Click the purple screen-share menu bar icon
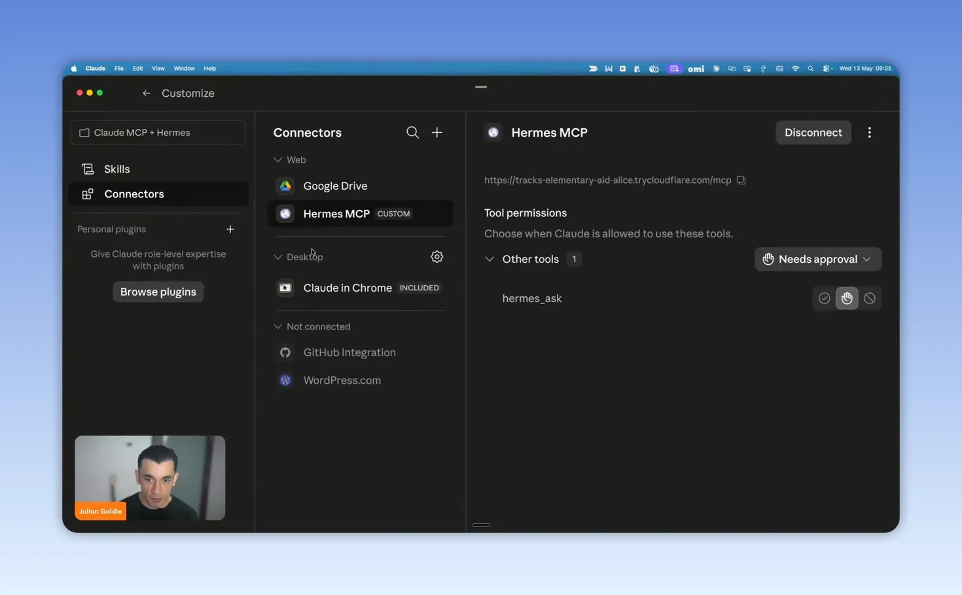 674,69
